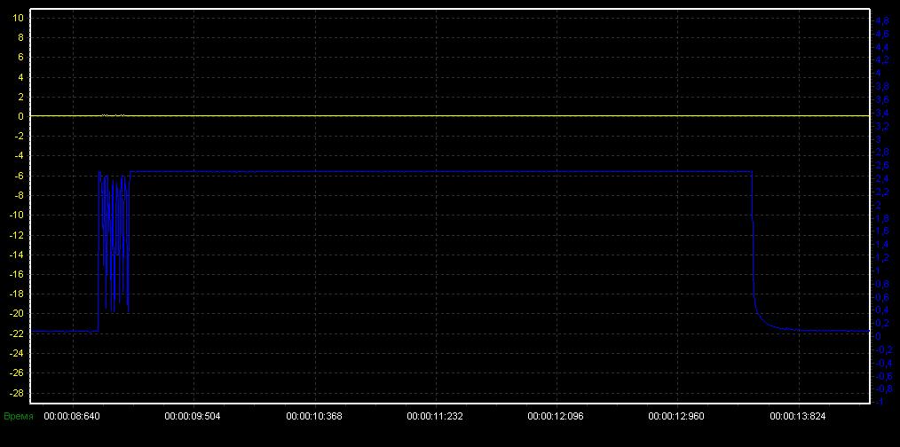
Task: Click the oscillating burst on the blue trace
Action: (114, 239)
